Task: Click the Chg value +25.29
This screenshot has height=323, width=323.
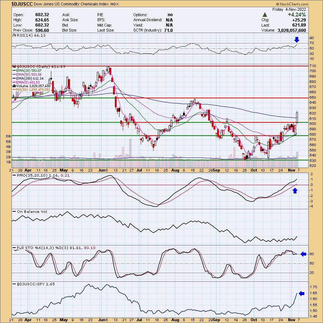Action: click(x=298, y=20)
